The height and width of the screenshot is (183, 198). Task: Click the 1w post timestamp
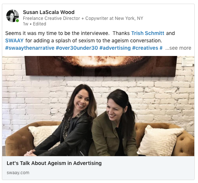(25, 24)
